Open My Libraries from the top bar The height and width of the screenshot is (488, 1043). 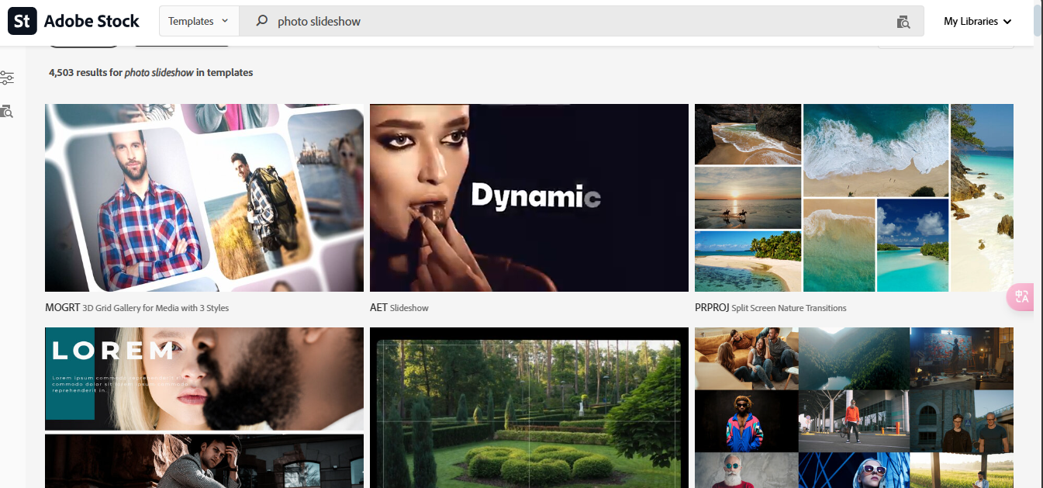pyautogui.click(x=969, y=21)
